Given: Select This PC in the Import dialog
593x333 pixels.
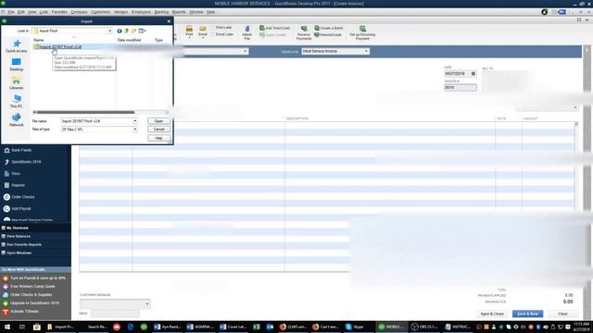Looking at the screenshot, I should [17, 101].
